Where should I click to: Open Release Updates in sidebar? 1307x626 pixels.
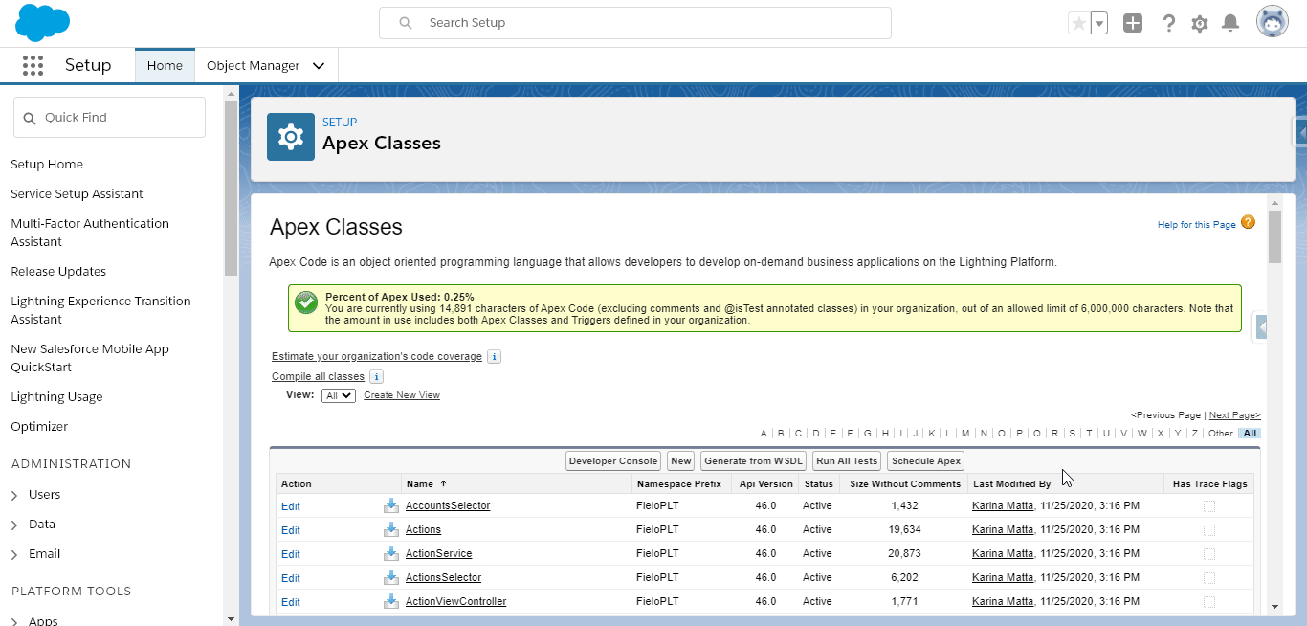click(58, 271)
